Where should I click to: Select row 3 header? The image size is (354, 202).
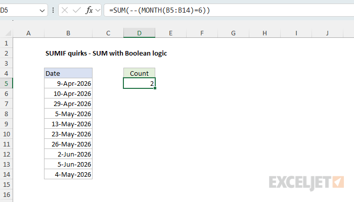(x=6, y=63)
